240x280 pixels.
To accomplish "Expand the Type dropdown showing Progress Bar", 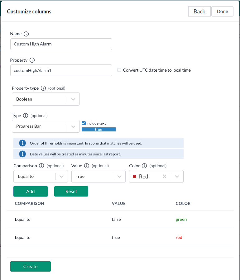I will click(73, 126).
